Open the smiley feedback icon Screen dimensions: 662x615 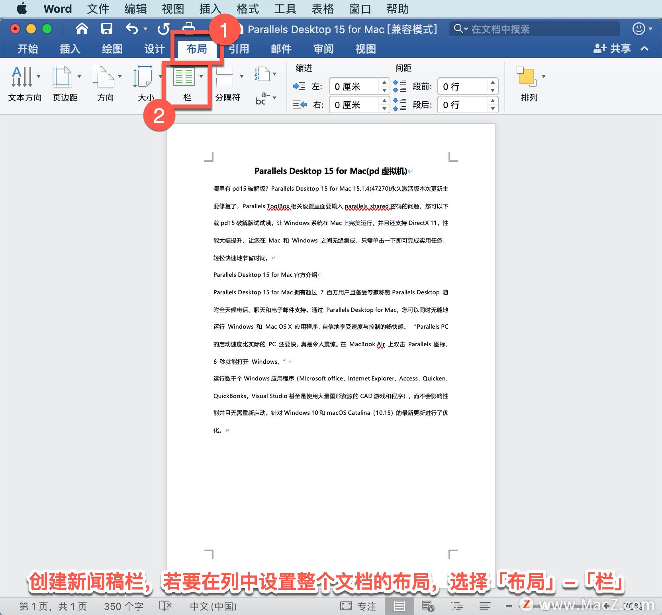[638, 29]
